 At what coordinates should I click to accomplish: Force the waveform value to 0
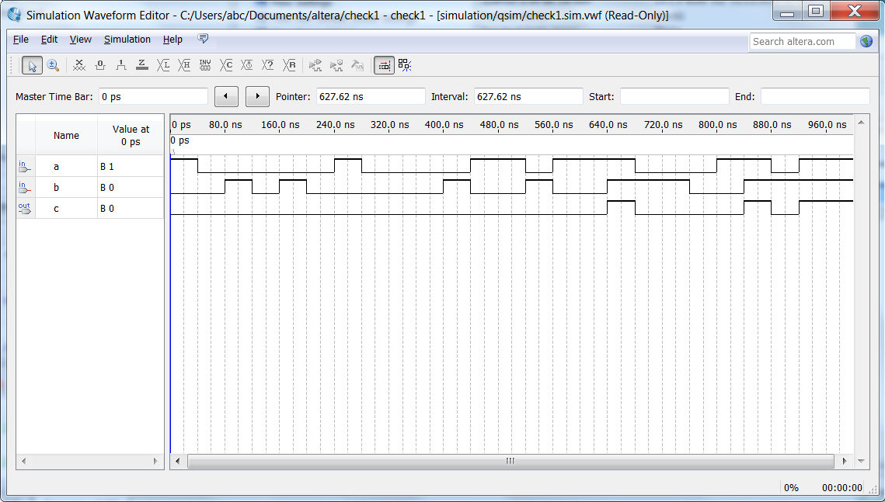(99, 65)
